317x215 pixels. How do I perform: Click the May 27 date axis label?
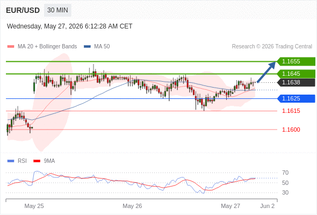(230, 206)
